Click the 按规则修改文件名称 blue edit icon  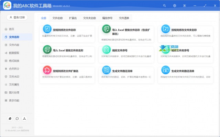47,29
